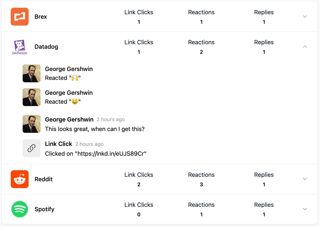
Task: Click the Spotify company name
Action: click(x=44, y=209)
